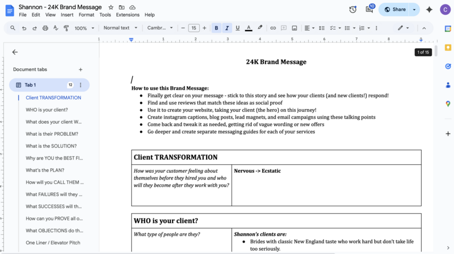Open account avatar C
This screenshot has width=454, height=254.
point(445,10)
